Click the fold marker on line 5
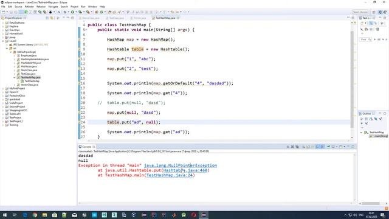 point(86,30)
